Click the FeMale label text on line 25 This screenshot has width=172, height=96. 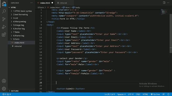click(85, 74)
